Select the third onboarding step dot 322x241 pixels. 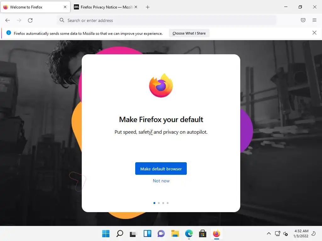(163, 203)
